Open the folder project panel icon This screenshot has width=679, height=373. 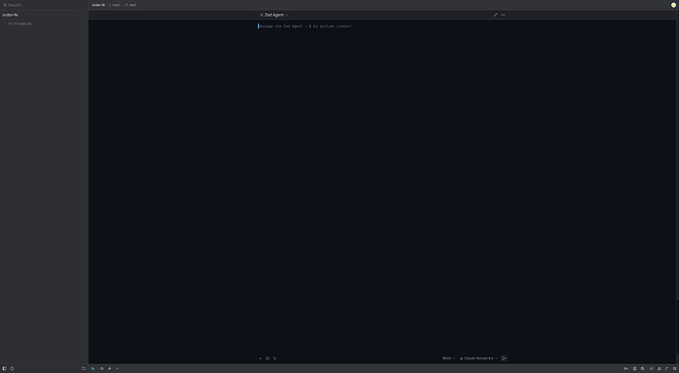[84, 369]
